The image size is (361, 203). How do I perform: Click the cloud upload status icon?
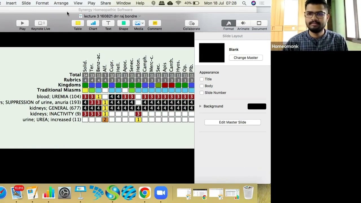point(170,3)
